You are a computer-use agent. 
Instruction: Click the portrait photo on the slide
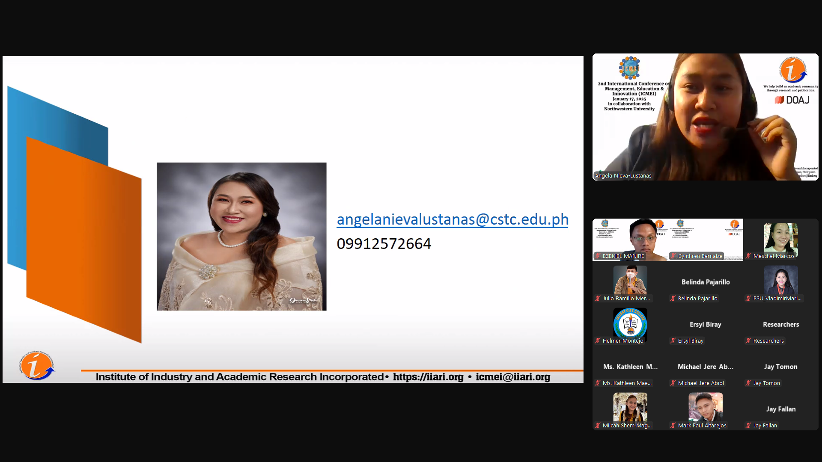(241, 237)
